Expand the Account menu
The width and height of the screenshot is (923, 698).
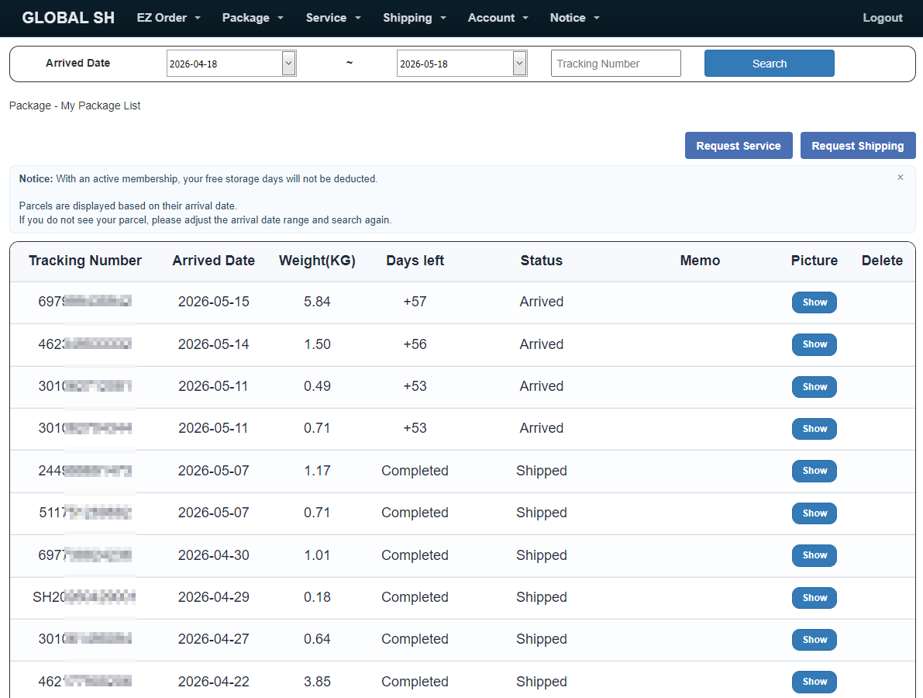(498, 18)
